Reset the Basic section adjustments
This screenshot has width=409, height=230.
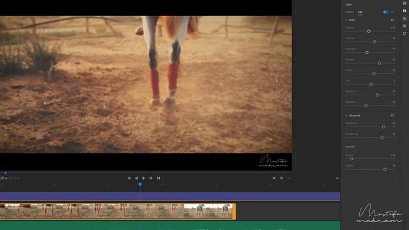(392, 20)
